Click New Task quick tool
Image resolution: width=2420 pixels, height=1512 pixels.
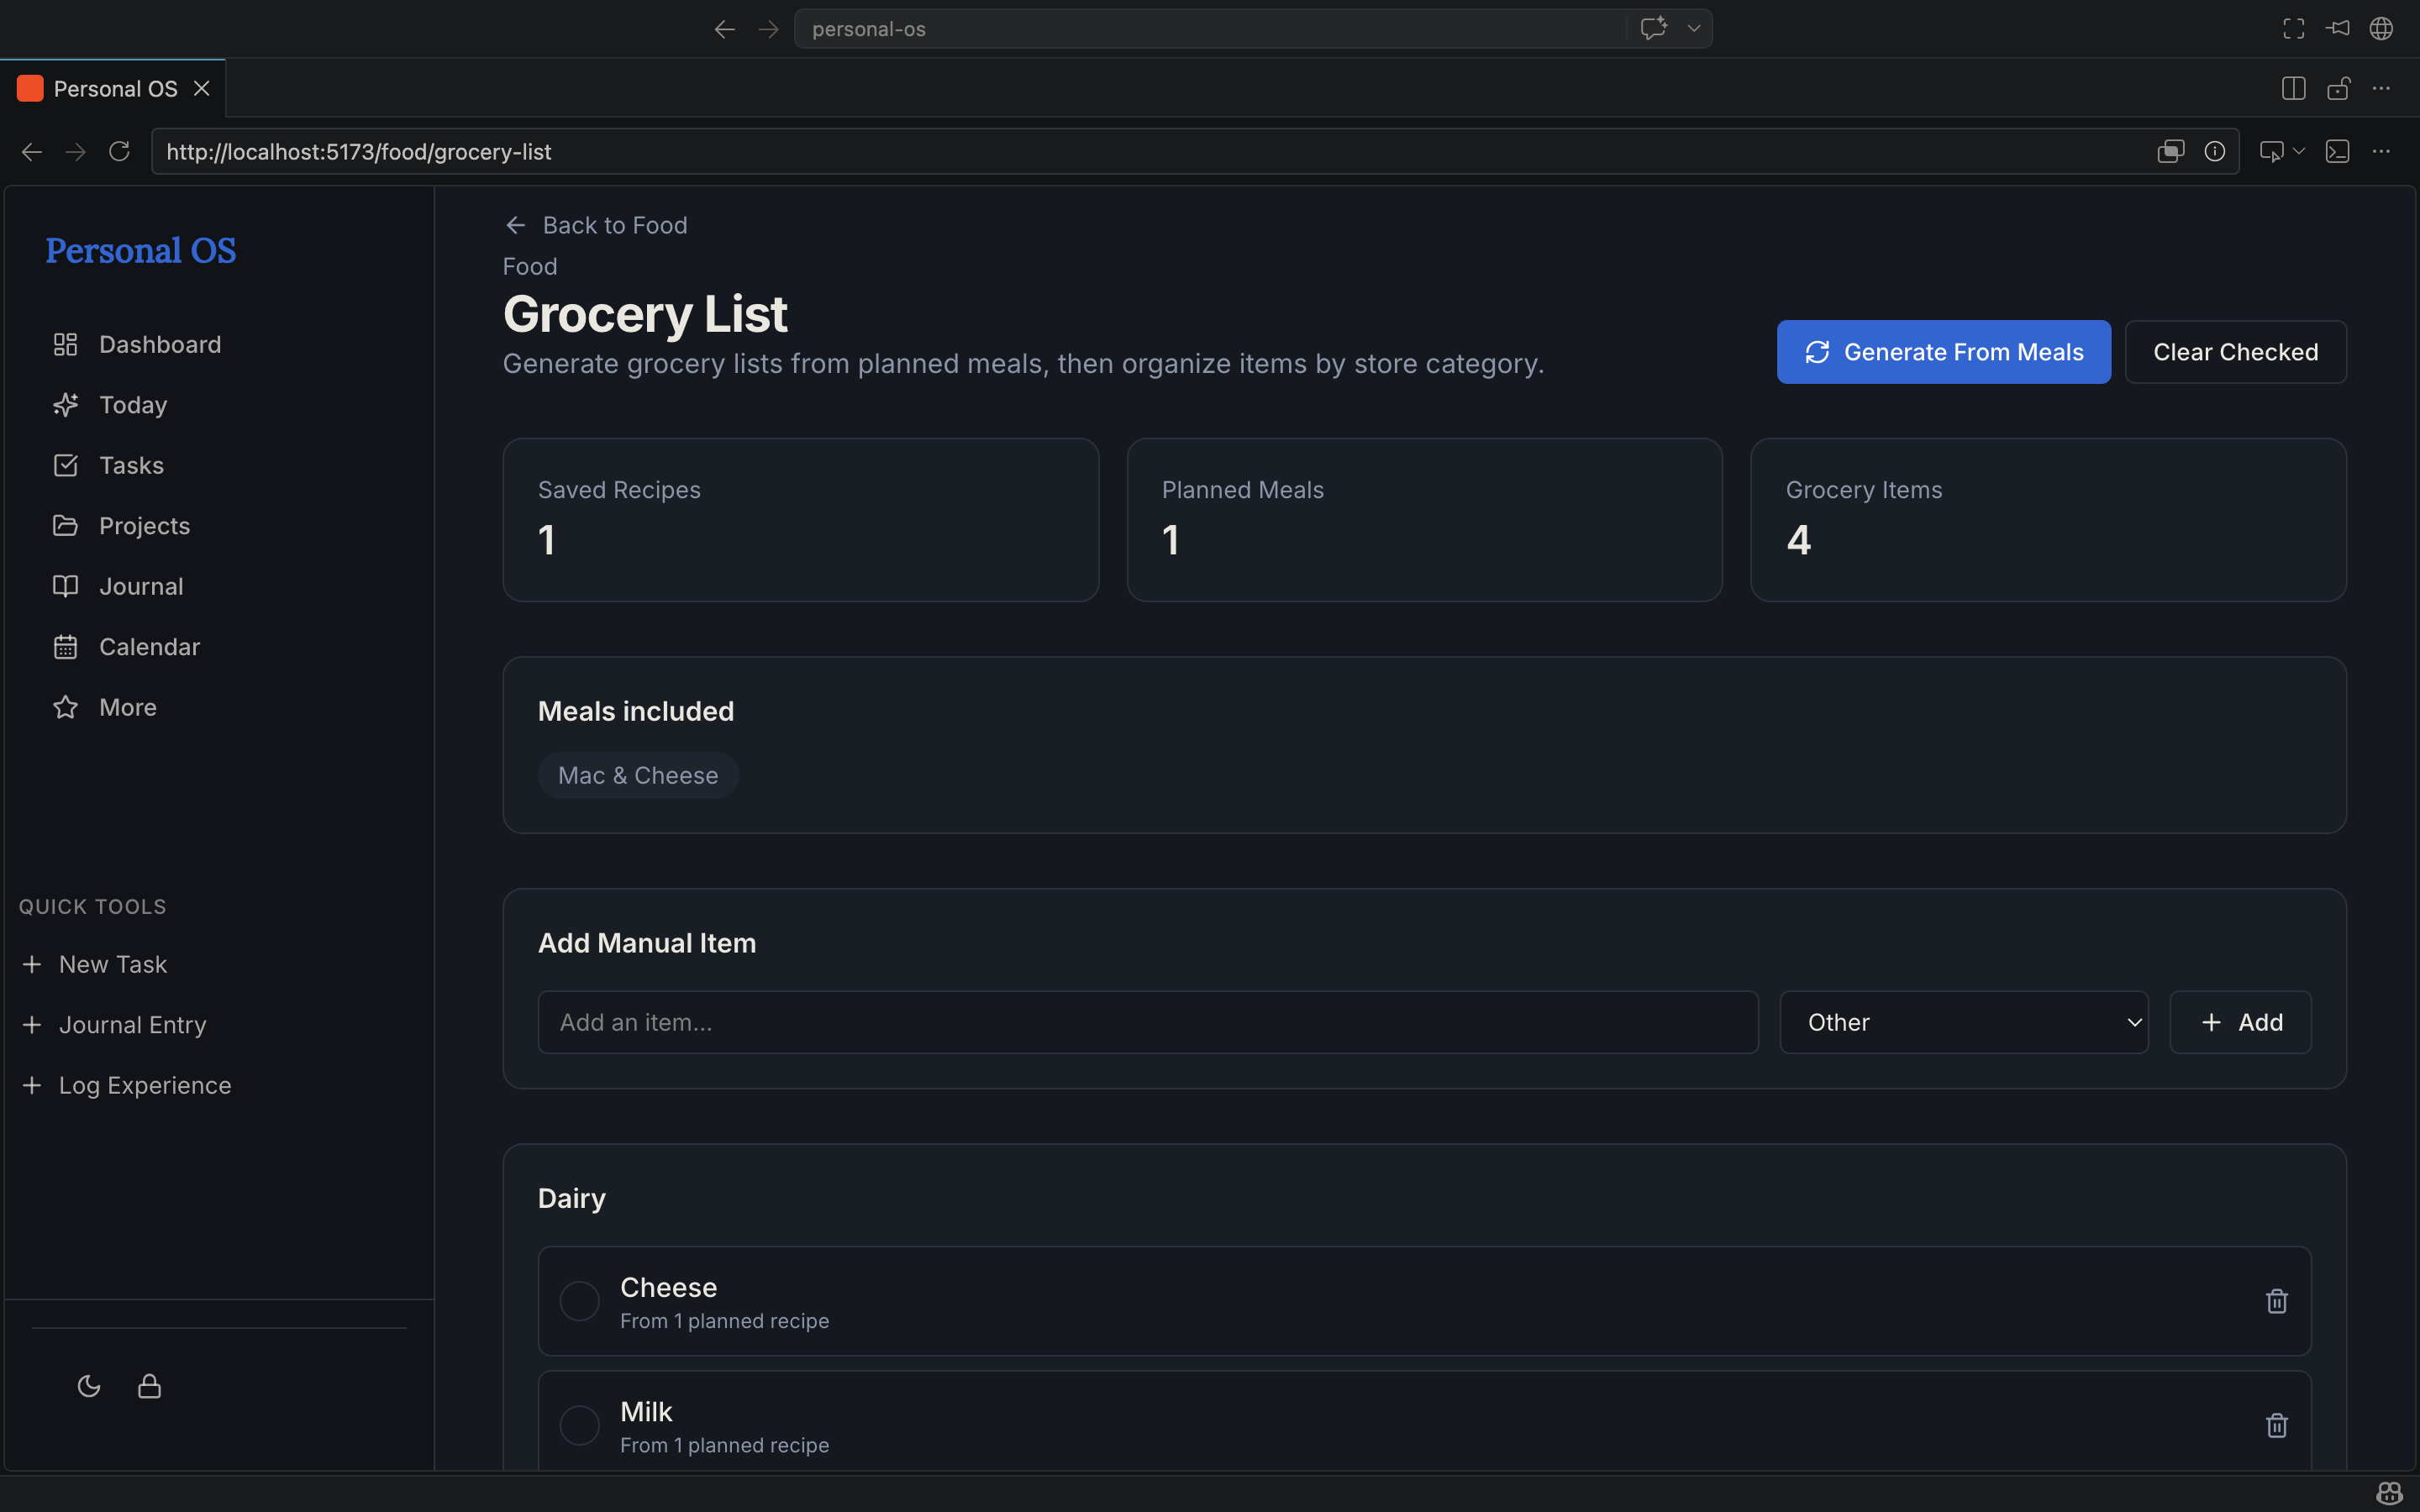(x=94, y=964)
